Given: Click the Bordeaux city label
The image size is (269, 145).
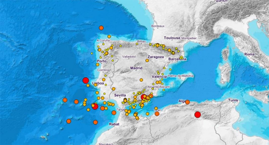Looking at the screenshot, I should tap(158, 26).
